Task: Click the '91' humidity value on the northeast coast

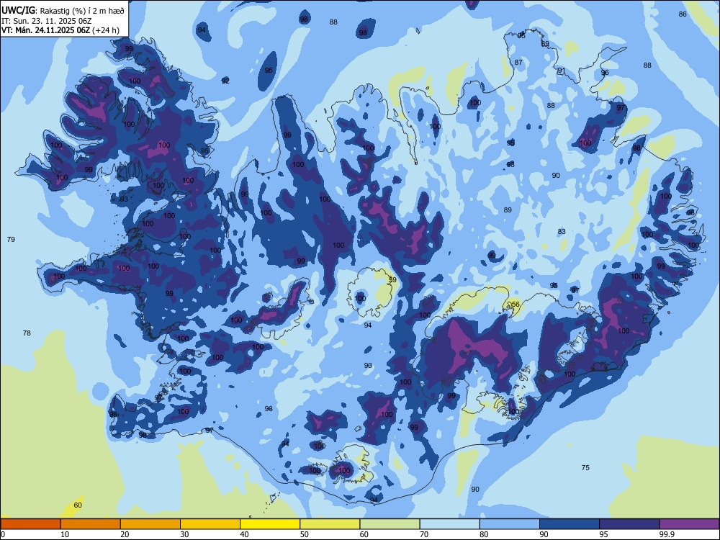Action: pos(561,71)
